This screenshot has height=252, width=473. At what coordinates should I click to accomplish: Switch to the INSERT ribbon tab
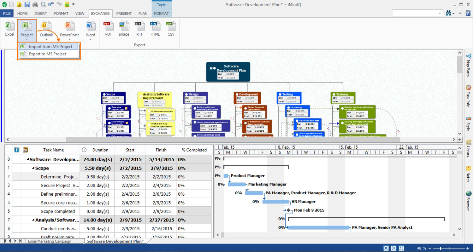[x=40, y=14]
